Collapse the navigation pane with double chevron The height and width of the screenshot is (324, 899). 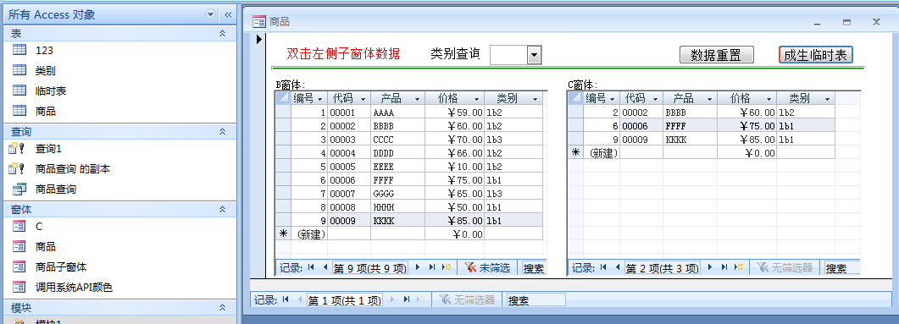[228, 15]
